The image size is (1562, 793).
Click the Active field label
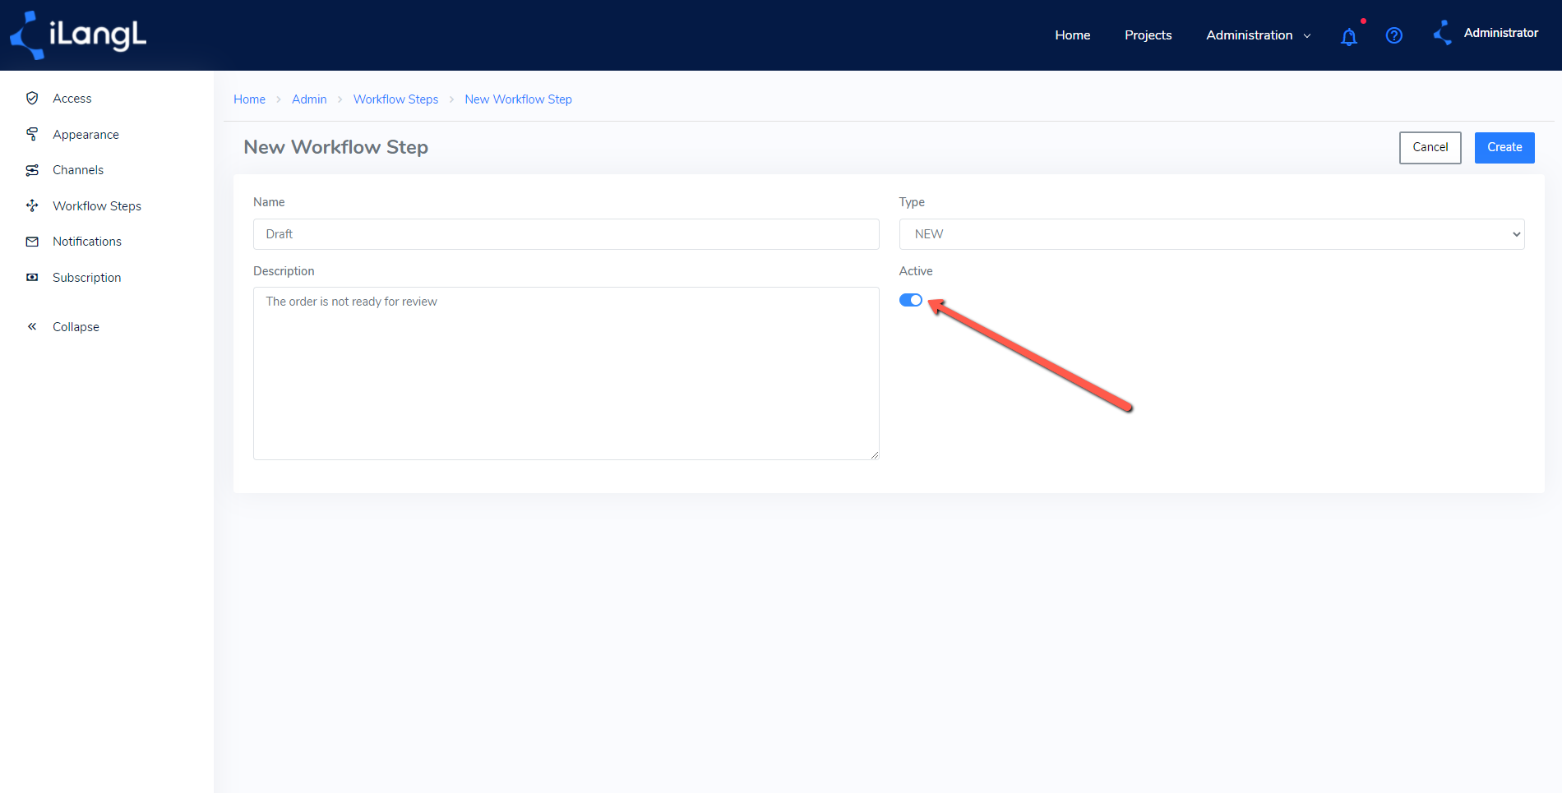916,271
